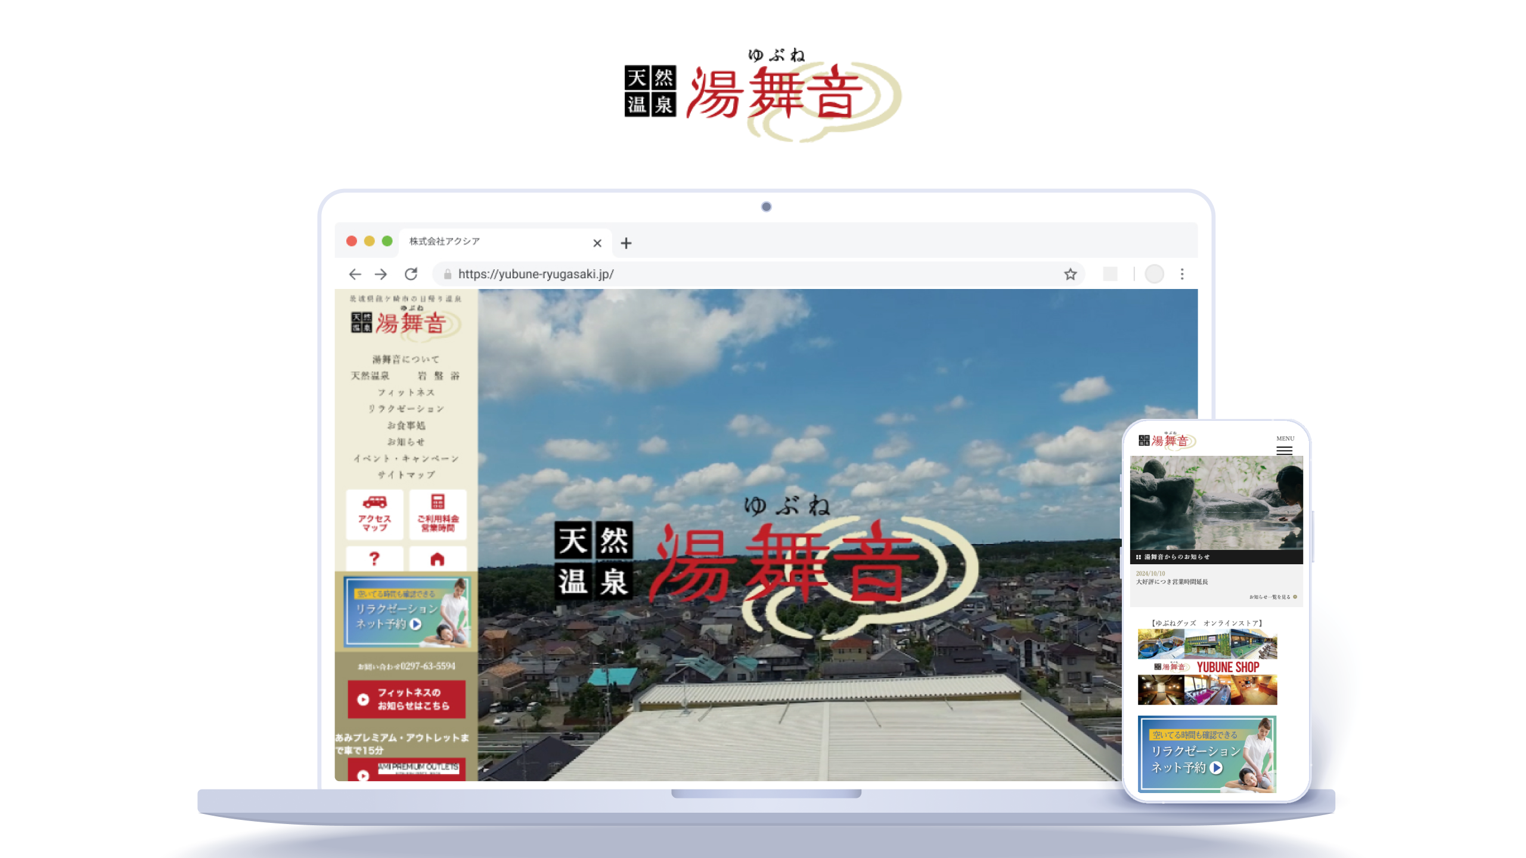Click the extension square icon in toolbar
Screen dimensions: 1526x858
(1110, 274)
